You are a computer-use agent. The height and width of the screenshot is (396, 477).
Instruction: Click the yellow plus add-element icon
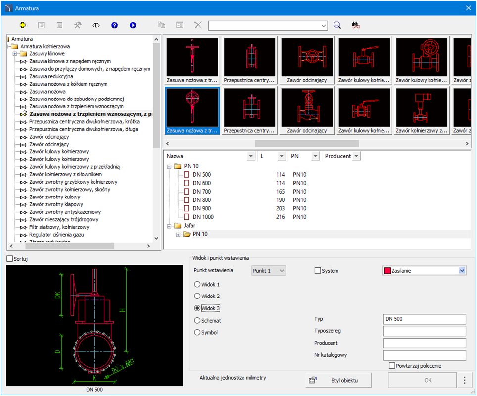[x=22, y=25]
